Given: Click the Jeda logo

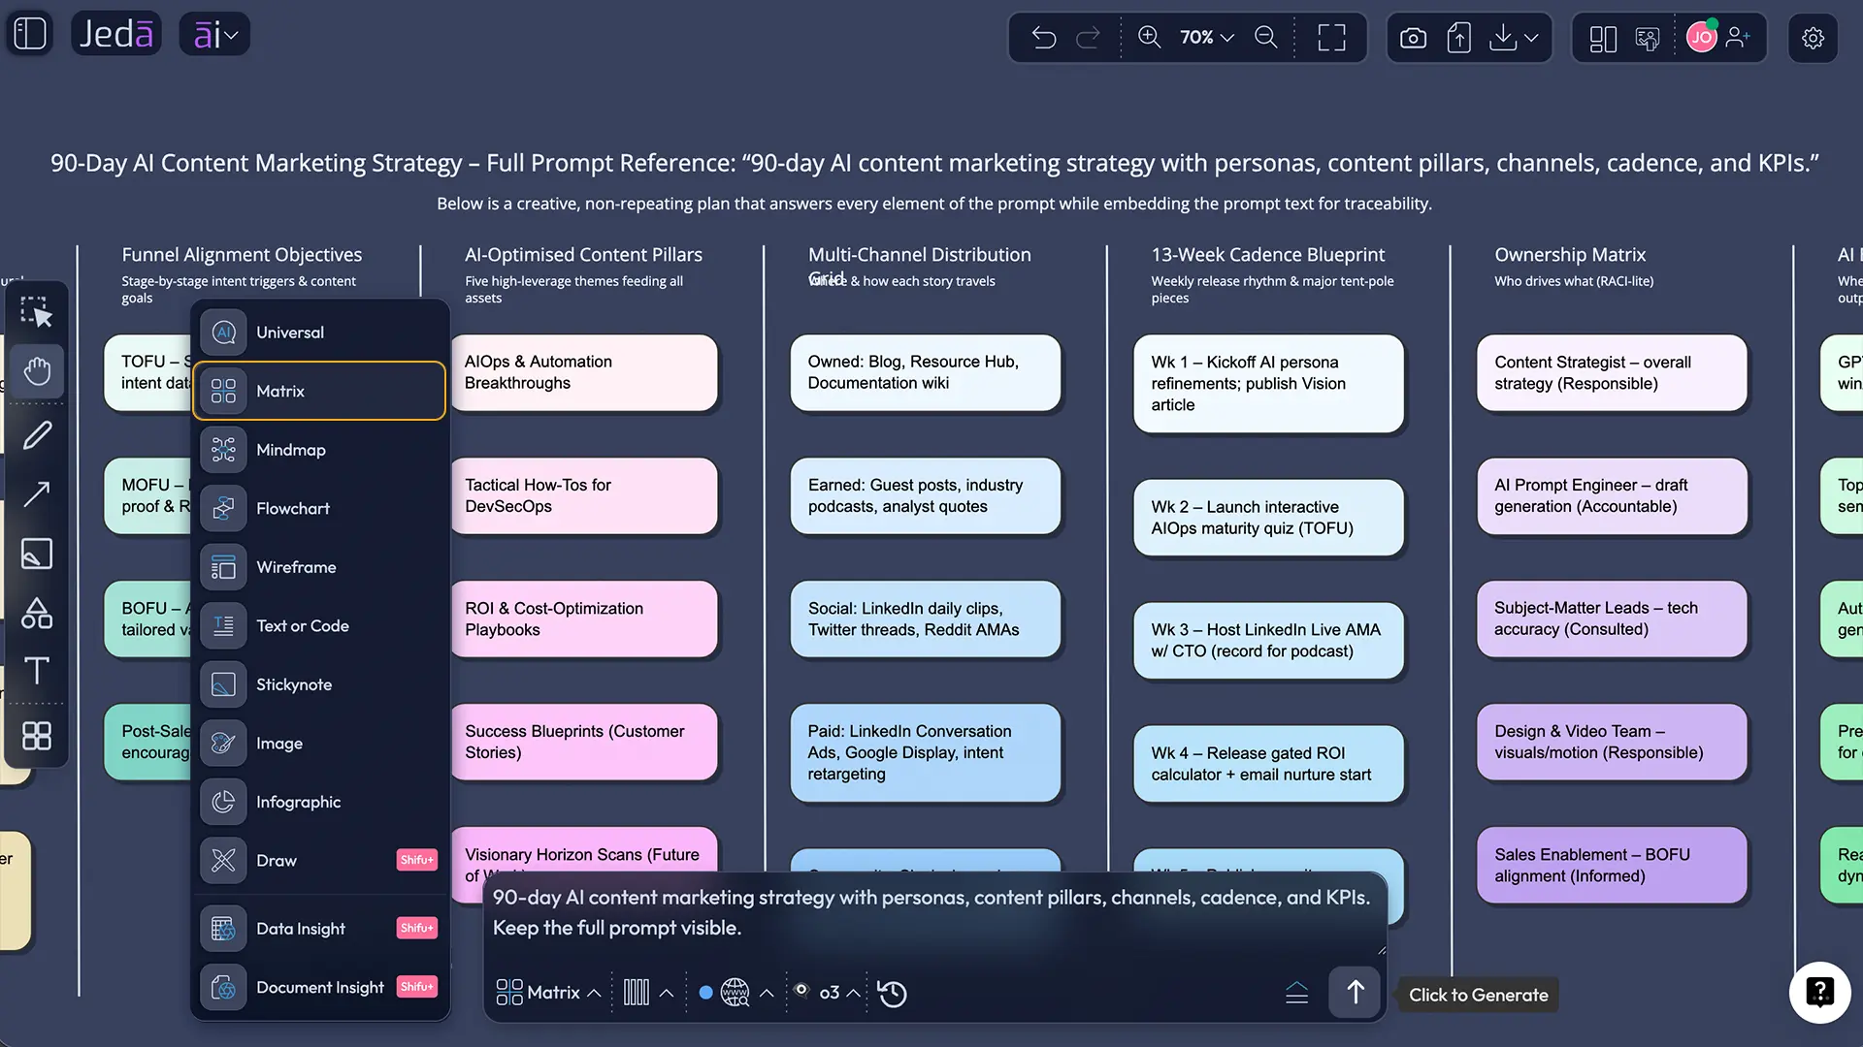Looking at the screenshot, I should point(116,34).
